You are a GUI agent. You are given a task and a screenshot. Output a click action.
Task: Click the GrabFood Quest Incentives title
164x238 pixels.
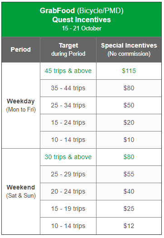(82, 15)
